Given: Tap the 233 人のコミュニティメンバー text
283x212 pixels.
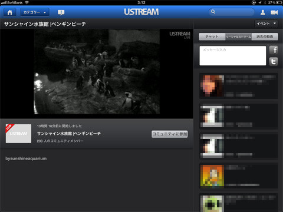Looking at the screenshot, I should pos(60,141).
